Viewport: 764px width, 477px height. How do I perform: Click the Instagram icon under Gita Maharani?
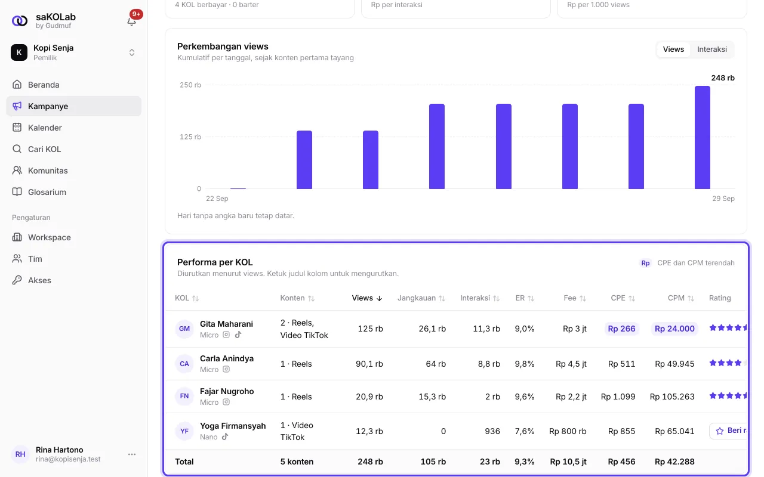pos(226,335)
